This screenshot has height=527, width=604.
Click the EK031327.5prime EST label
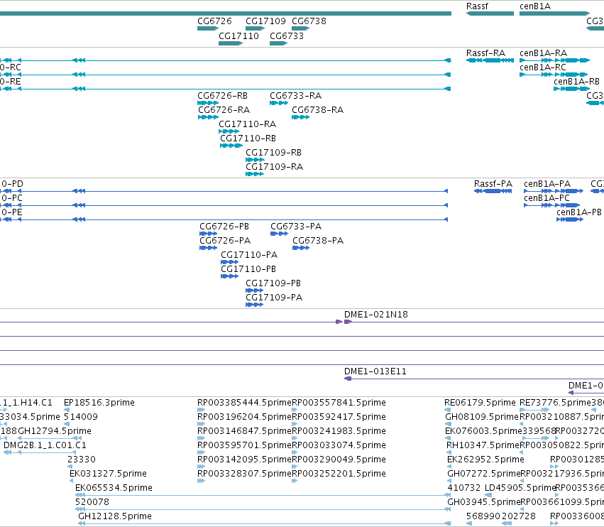pyautogui.click(x=108, y=474)
